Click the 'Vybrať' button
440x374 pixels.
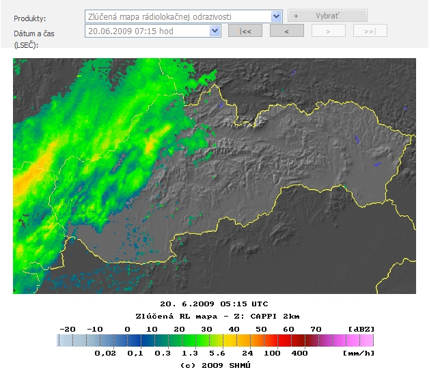click(327, 16)
